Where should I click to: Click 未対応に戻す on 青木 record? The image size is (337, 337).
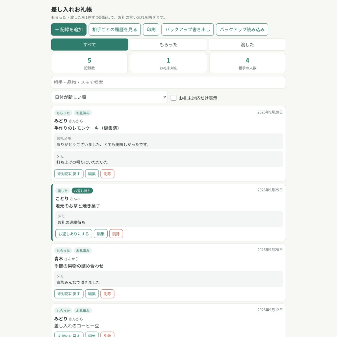point(69,294)
